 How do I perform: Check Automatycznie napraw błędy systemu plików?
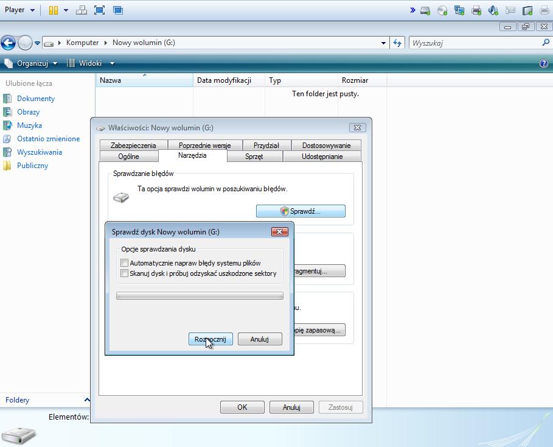(124, 262)
